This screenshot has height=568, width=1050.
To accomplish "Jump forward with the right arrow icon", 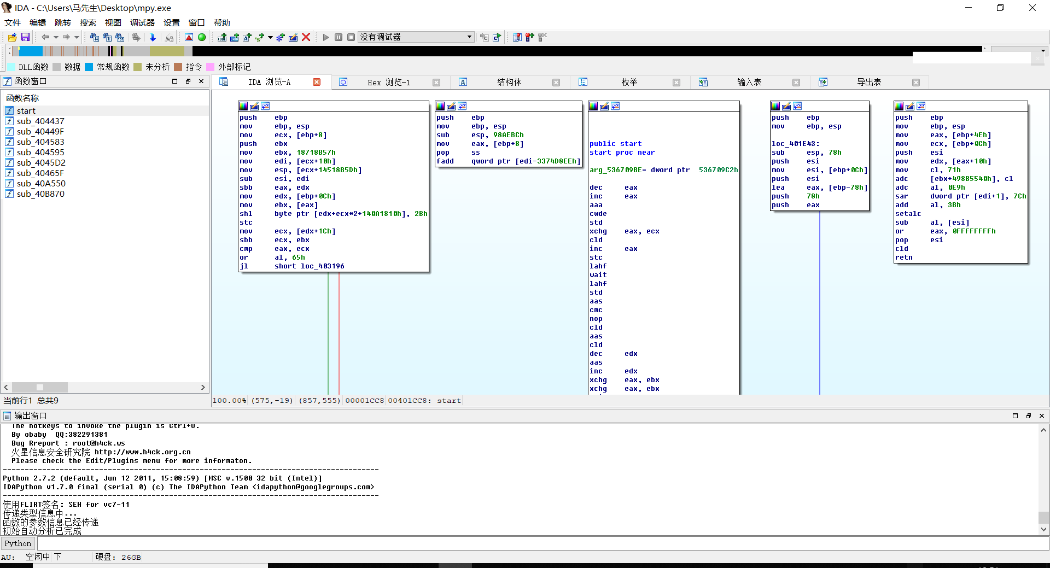I will [66, 37].
